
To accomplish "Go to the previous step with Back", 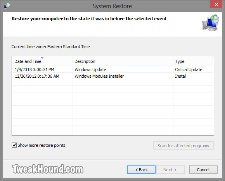I will pos(141,169).
